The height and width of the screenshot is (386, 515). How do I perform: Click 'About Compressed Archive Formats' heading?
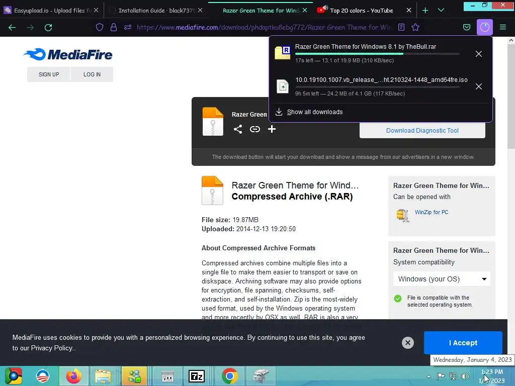pyautogui.click(x=259, y=248)
